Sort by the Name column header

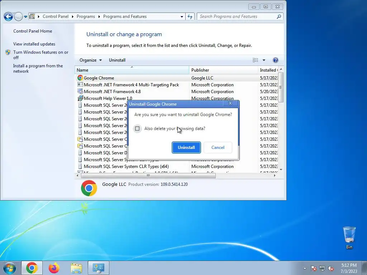132,70
